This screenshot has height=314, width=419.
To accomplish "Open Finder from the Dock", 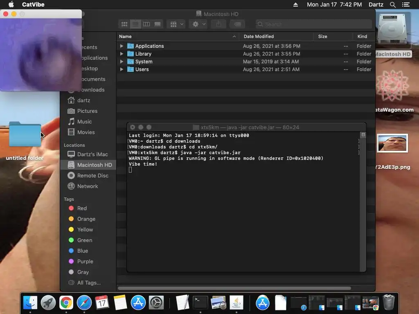I will [x=30, y=303].
